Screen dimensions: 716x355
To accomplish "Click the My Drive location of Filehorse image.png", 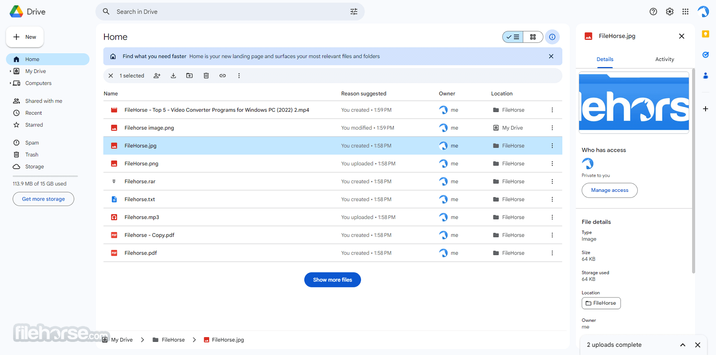I will click(x=508, y=128).
